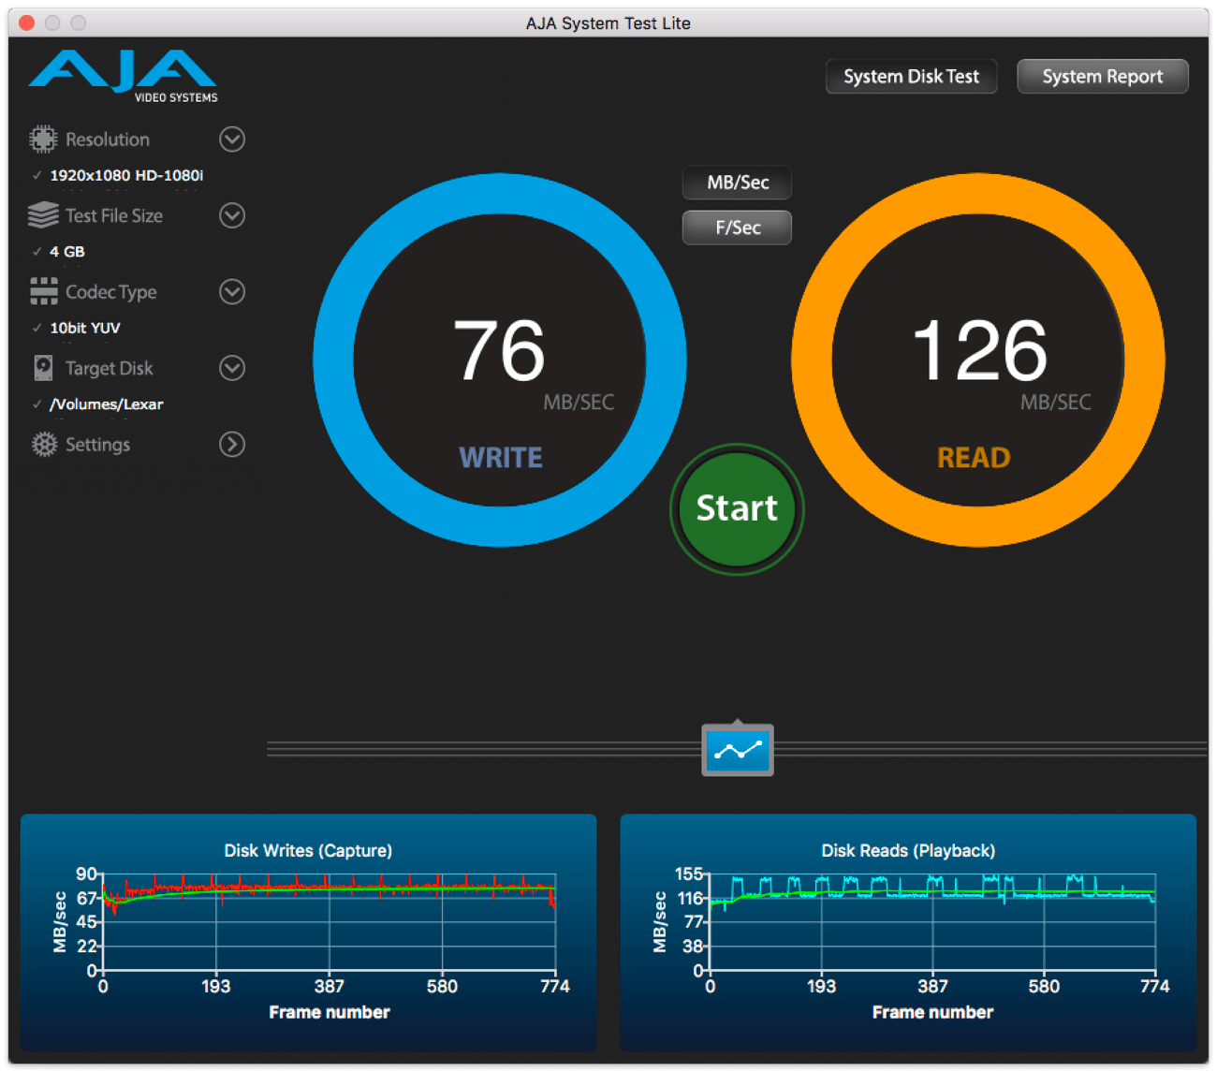Image resolution: width=1217 pixels, height=1072 pixels.
Task: Click the Codec Type film strip icon
Action: 44,291
